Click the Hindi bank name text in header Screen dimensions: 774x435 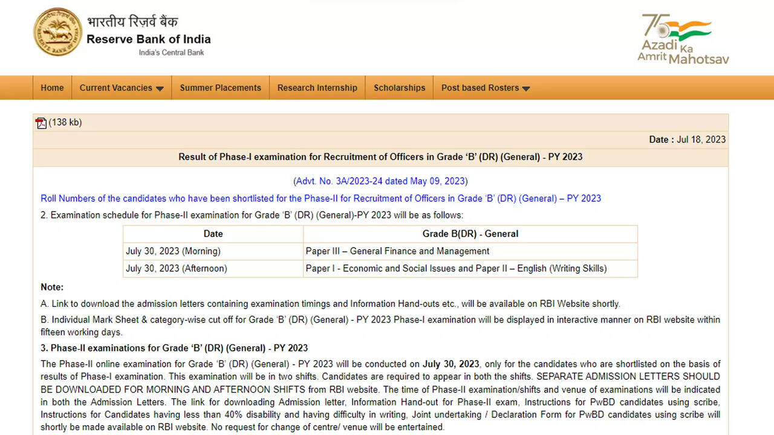click(132, 22)
